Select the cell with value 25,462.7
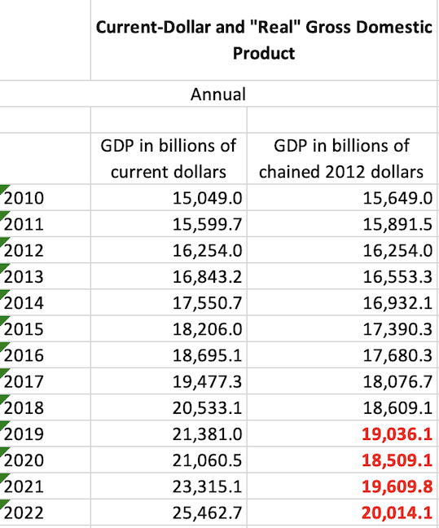The width and height of the screenshot is (439, 528). 169,513
